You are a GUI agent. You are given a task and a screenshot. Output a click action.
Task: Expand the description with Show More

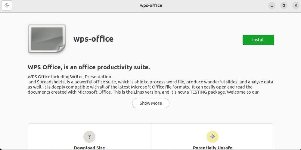pyautogui.click(x=150, y=103)
